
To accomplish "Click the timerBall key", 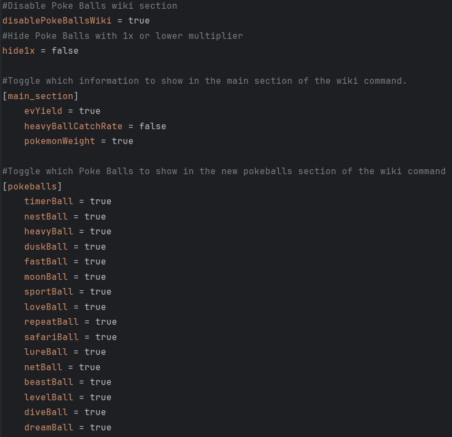I will 48,202.
